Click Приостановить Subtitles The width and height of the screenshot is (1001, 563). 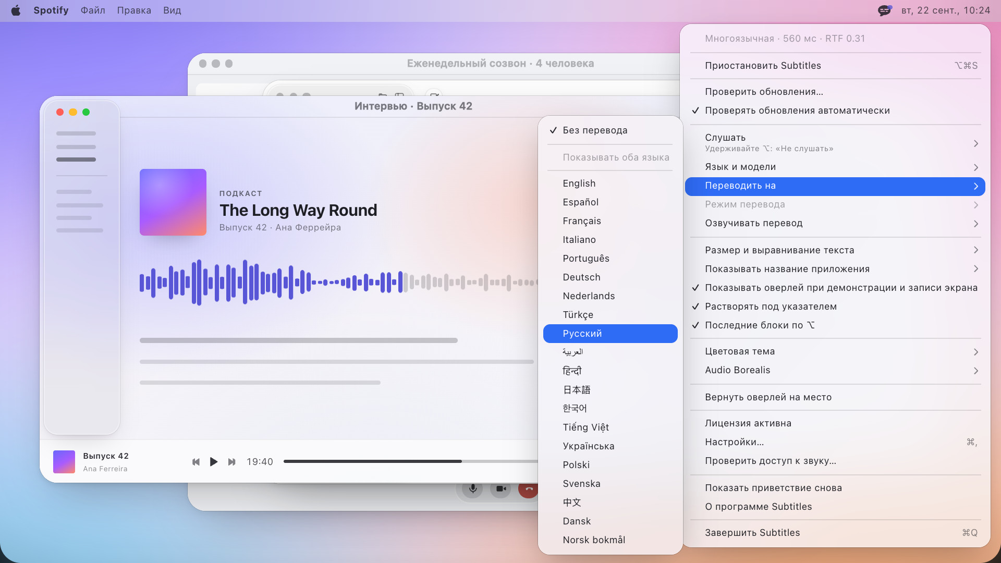click(x=835, y=66)
